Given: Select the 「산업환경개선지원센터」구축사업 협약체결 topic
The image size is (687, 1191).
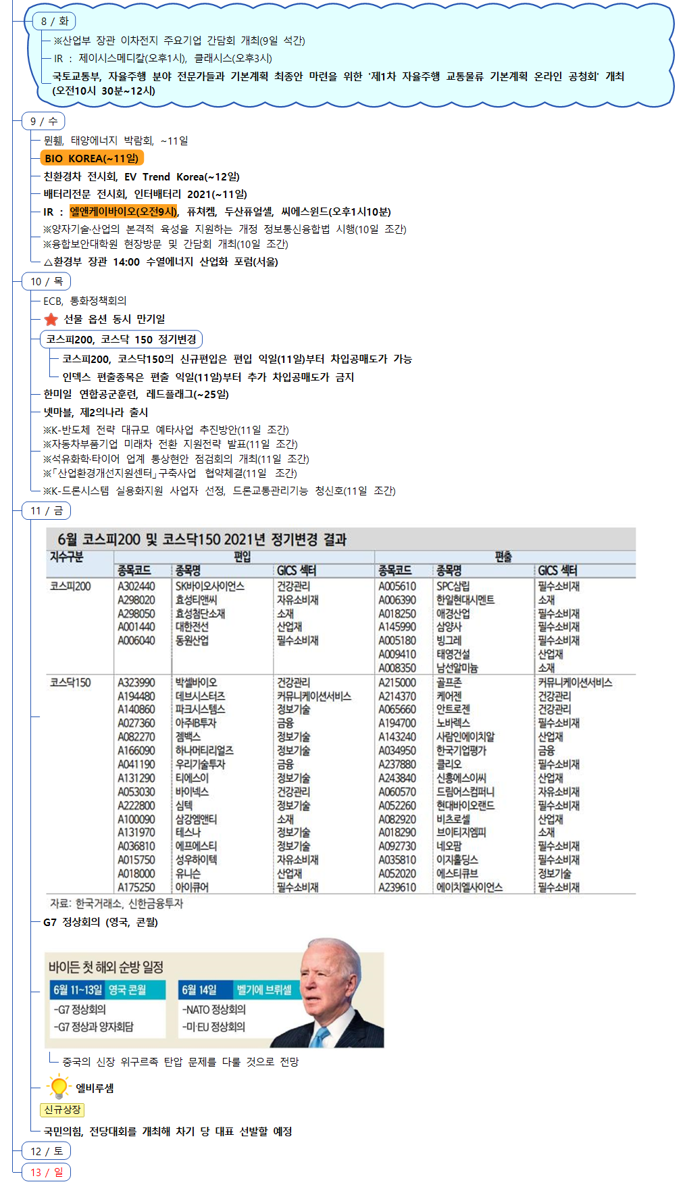Looking at the screenshot, I should (170, 473).
